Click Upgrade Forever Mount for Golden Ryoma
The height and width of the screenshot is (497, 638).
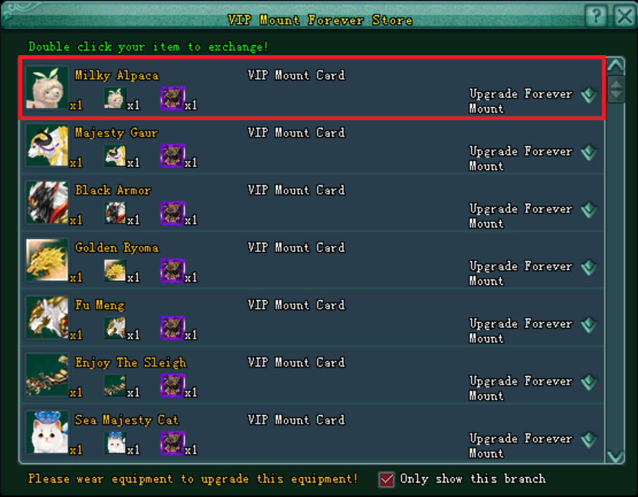click(521, 273)
